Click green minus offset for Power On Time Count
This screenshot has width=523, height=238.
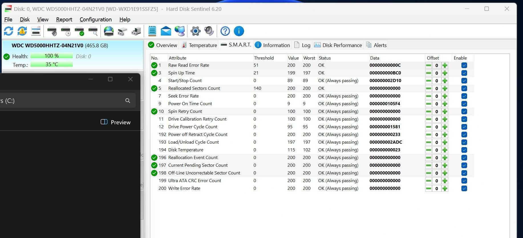pos(429,104)
